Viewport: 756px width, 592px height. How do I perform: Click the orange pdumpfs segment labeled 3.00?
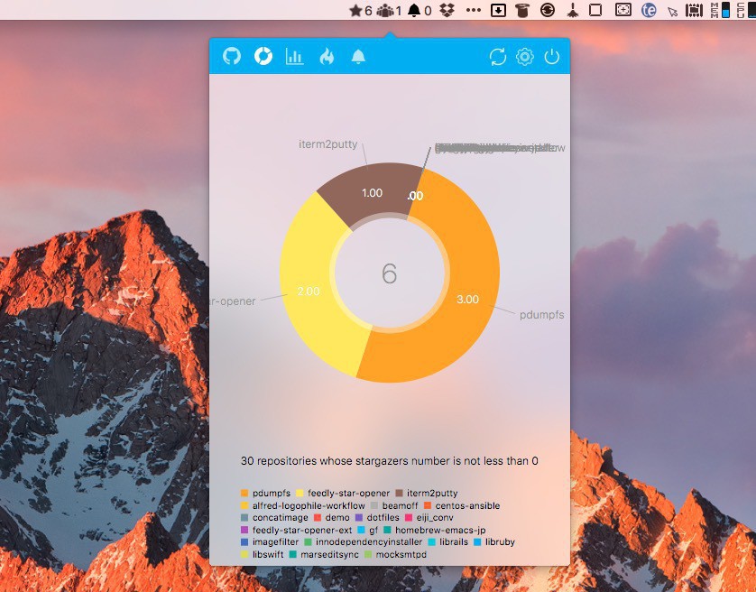pyautogui.click(x=467, y=299)
